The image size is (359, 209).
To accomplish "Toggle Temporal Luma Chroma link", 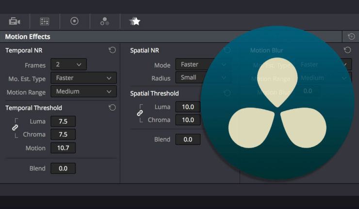I will click(x=15, y=128).
